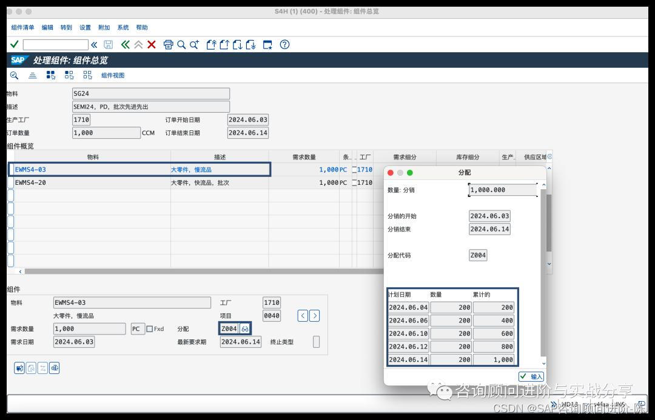Click the 物料 column header
The height and width of the screenshot is (420, 655).
93,157
